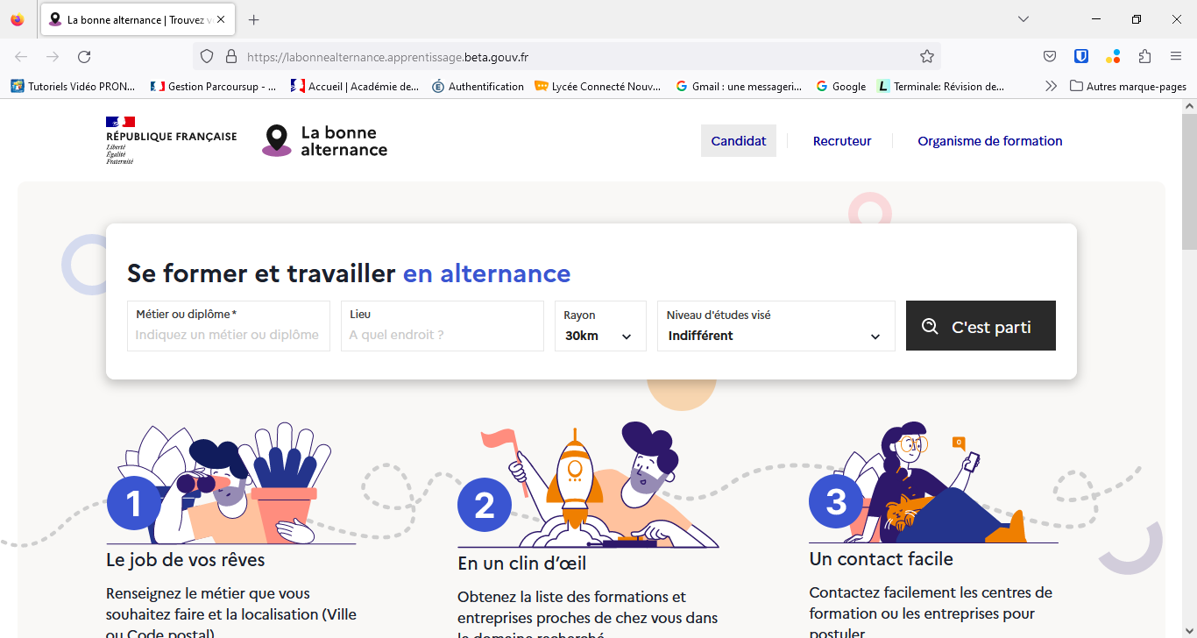Open Lycée Connecté Nouv... bookmark
Screen dimensions: 1197x638
pyautogui.click(x=598, y=87)
